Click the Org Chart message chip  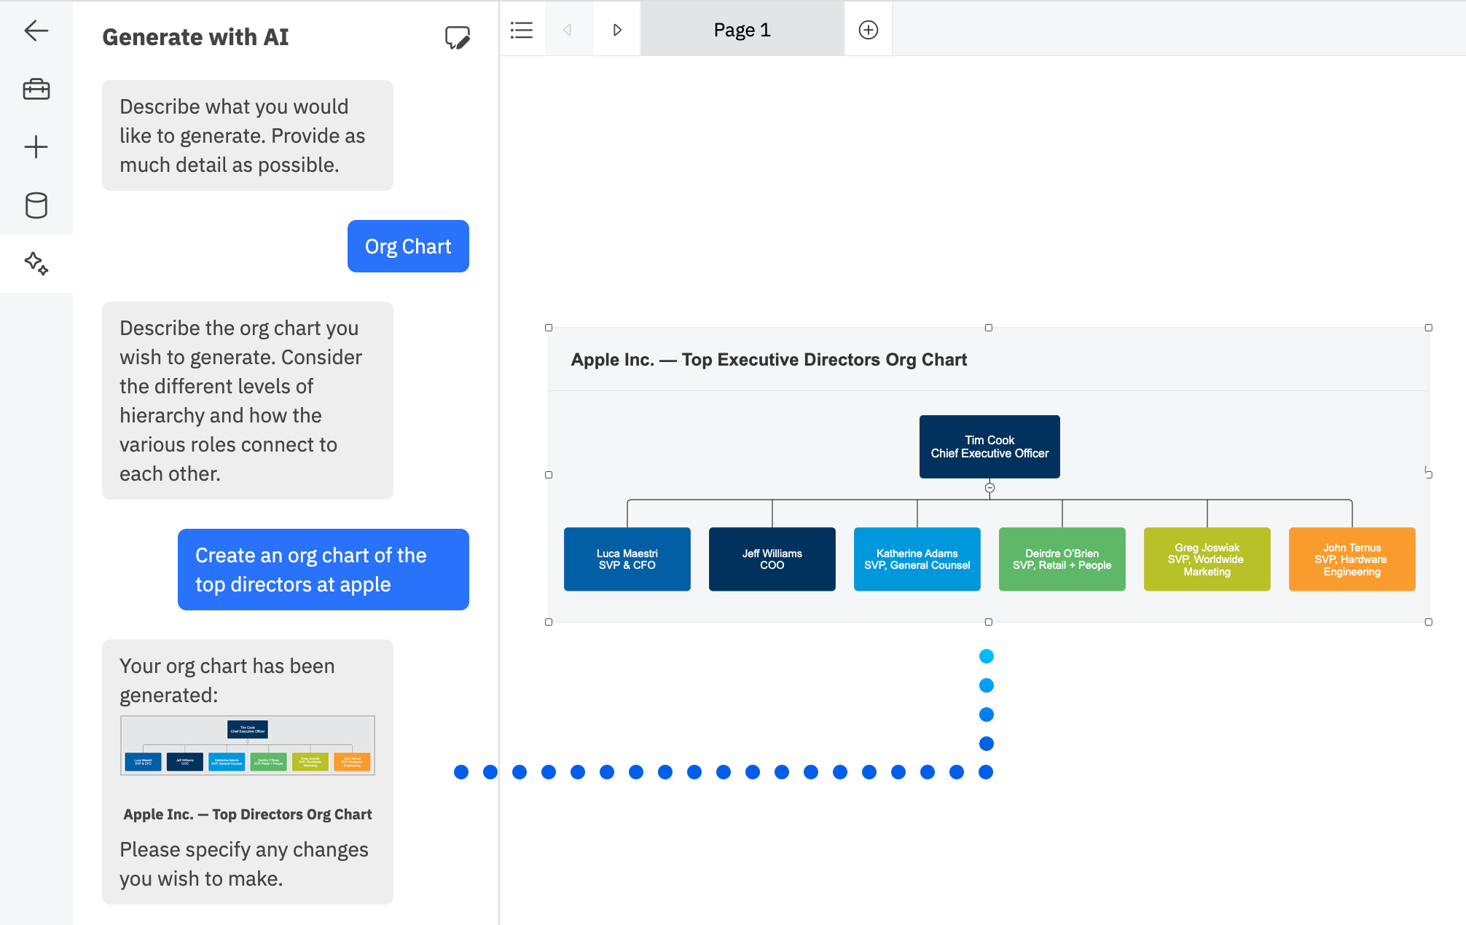(408, 246)
